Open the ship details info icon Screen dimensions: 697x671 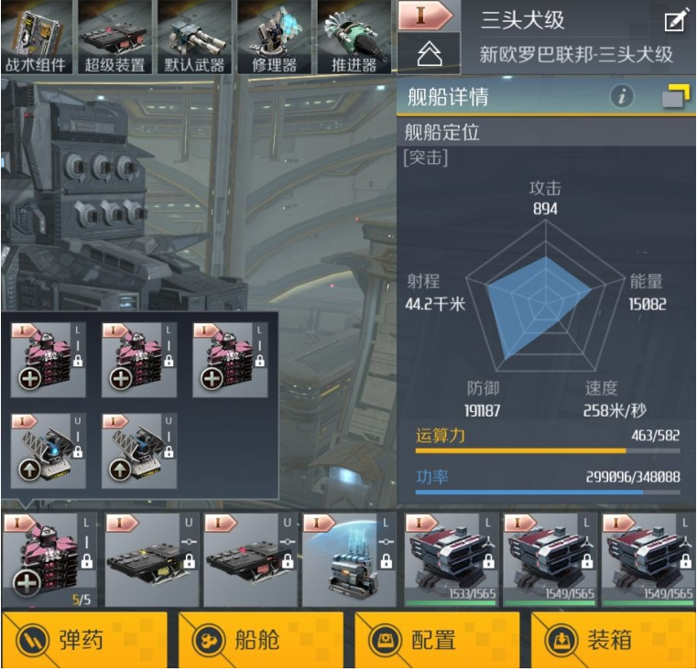(621, 96)
